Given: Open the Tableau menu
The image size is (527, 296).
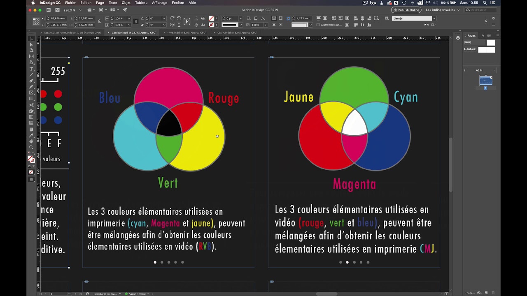Looking at the screenshot, I should pos(141,2).
